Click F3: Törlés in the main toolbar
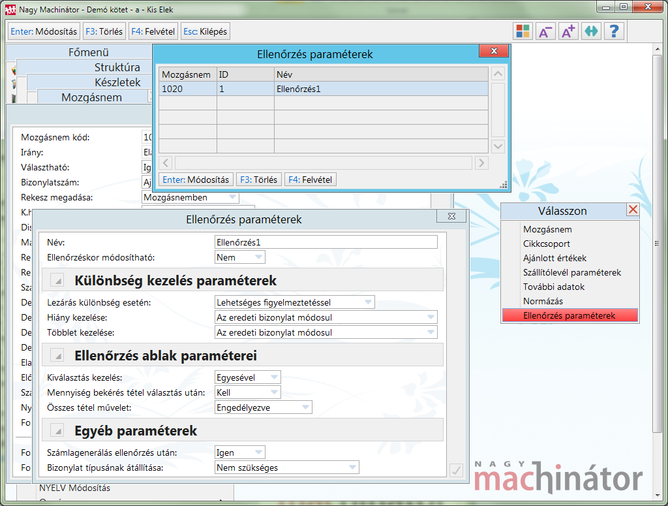Image resolution: width=668 pixels, height=506 pixels. click(x=104, y=31)
